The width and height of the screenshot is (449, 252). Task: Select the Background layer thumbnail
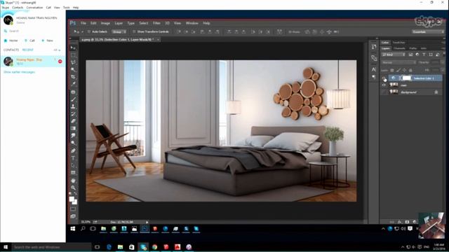click(x=394, y=92)
